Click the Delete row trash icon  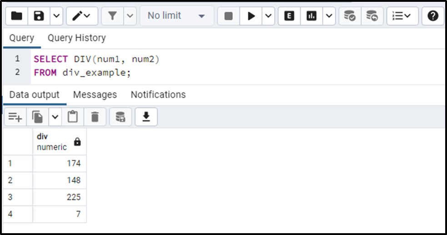(x=95, y=117)
